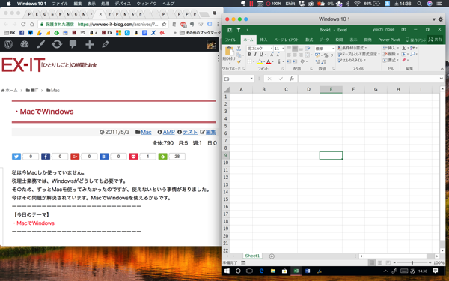Screen dimensions: 449x281
Task: Open Windows Action Center notification icon
Action: pos(436,271)
